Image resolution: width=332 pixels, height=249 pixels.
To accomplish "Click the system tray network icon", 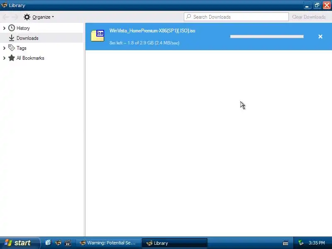I will coord(301,243).
